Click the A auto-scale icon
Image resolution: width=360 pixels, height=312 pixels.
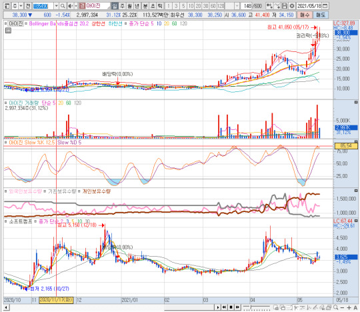355,307
